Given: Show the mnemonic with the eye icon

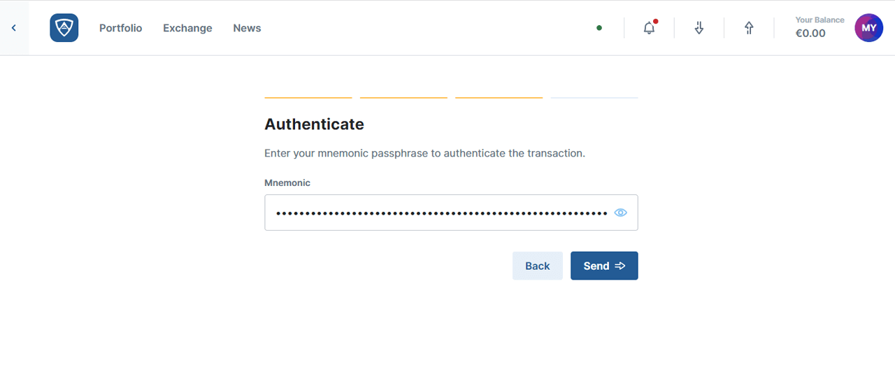Looking at the screenshot, I should (620, 212).
